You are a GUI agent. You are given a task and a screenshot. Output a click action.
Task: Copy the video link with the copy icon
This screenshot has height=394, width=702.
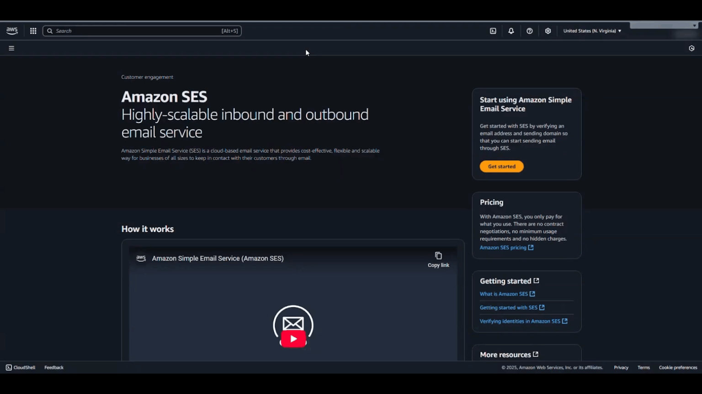coord(438,256)
